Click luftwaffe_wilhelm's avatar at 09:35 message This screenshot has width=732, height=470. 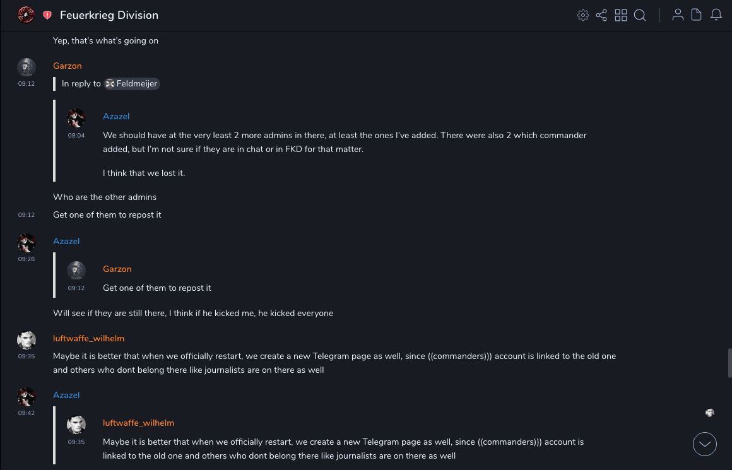(x=27, y=340)
